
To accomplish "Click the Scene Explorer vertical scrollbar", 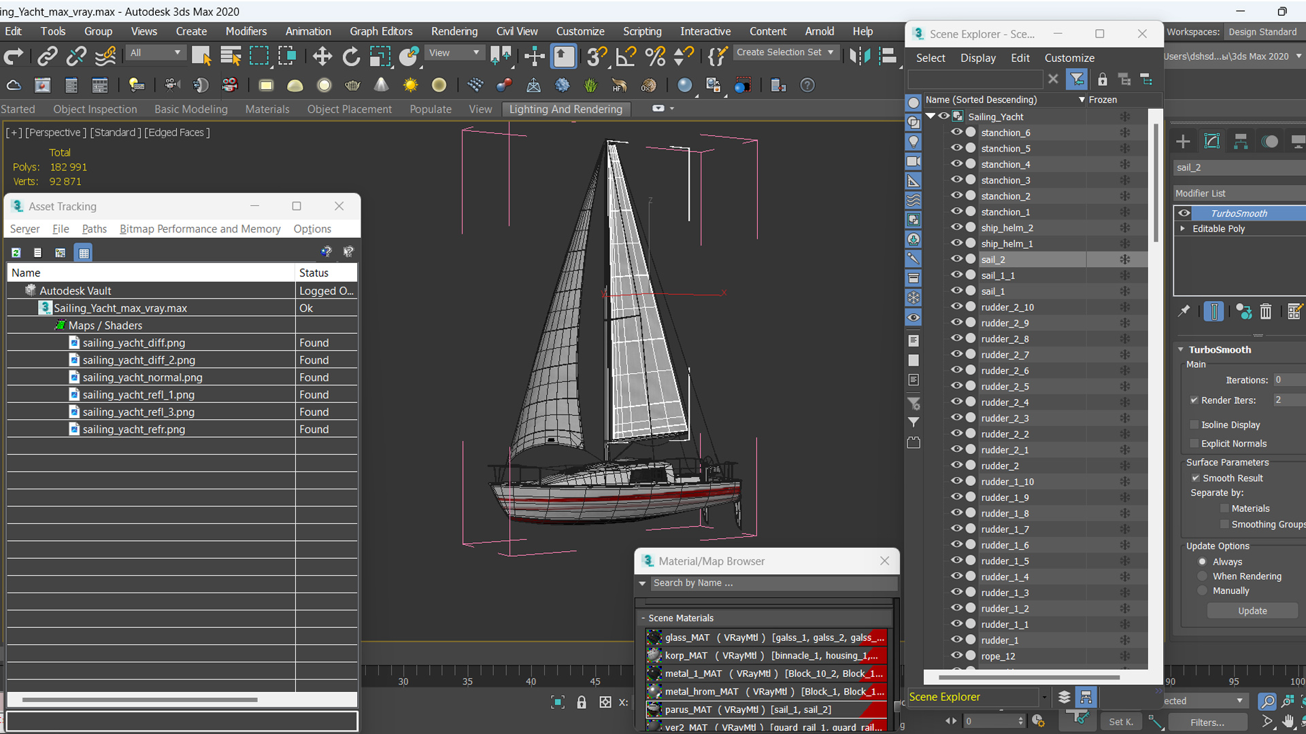I will click(1156, 183).
